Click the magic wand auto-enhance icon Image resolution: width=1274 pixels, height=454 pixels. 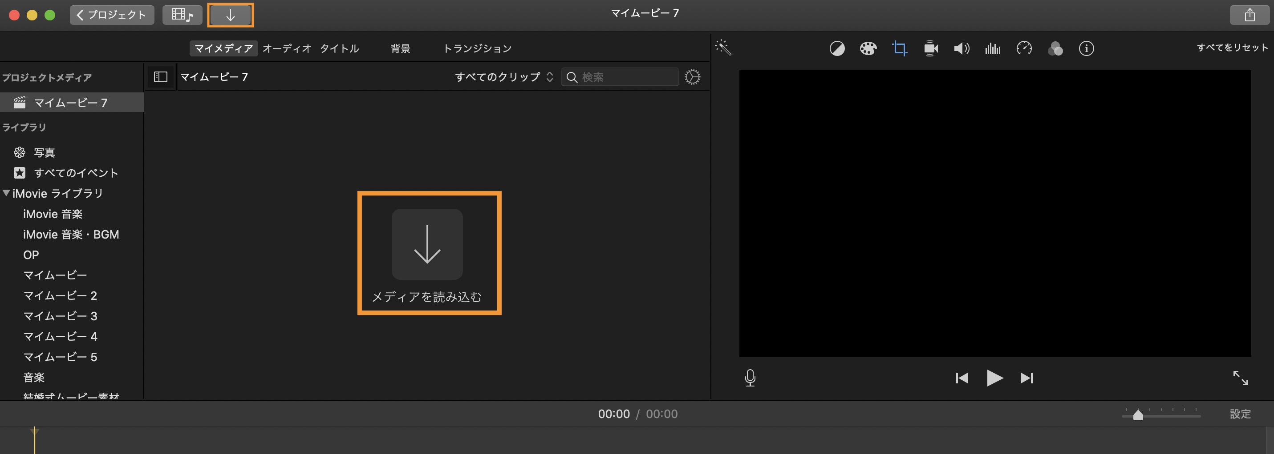[723, 48]
